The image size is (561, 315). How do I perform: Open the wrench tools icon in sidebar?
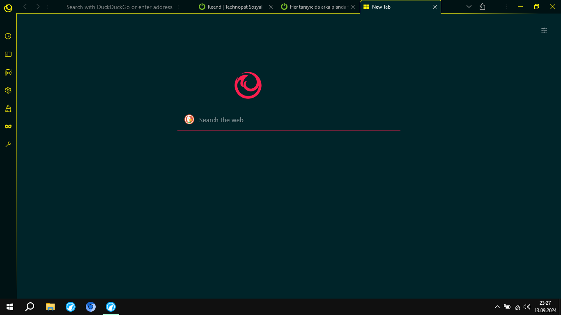(x=8, y=144)
